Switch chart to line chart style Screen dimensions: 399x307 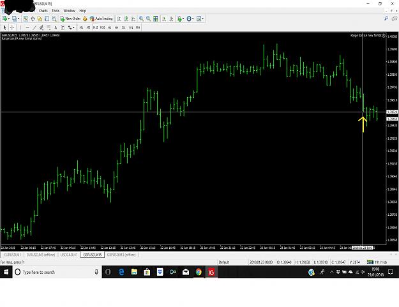point(133,19)
